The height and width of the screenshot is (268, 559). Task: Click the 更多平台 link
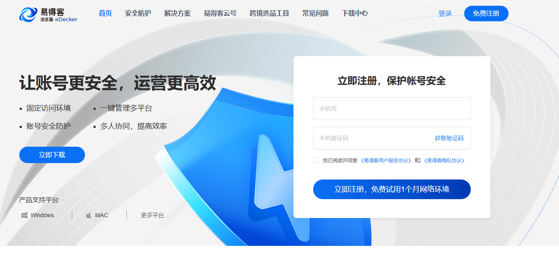[152, 215]
